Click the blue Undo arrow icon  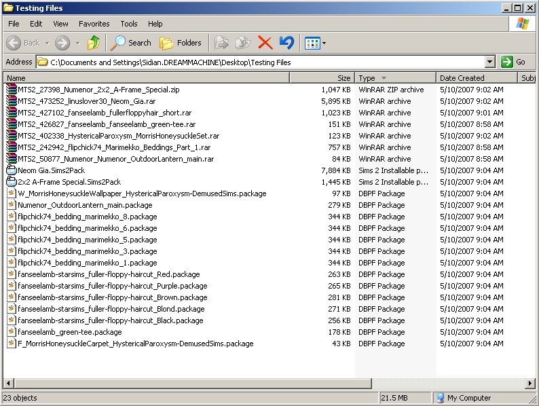(x=286, y=43)
